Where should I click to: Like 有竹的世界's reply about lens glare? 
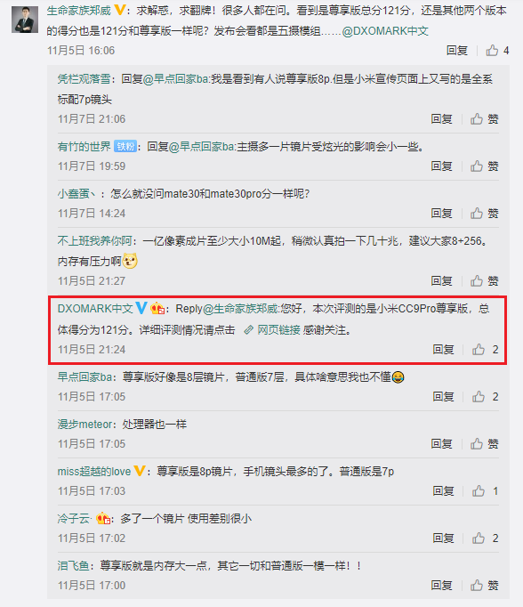pyautogui.click(x=485, y=166)
